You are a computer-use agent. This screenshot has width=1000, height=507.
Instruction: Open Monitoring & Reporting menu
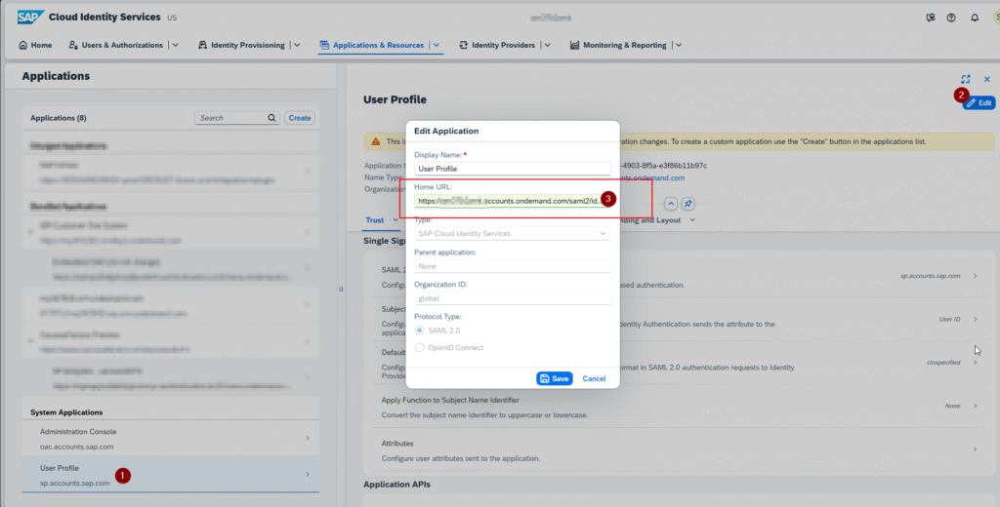[618, 45]
